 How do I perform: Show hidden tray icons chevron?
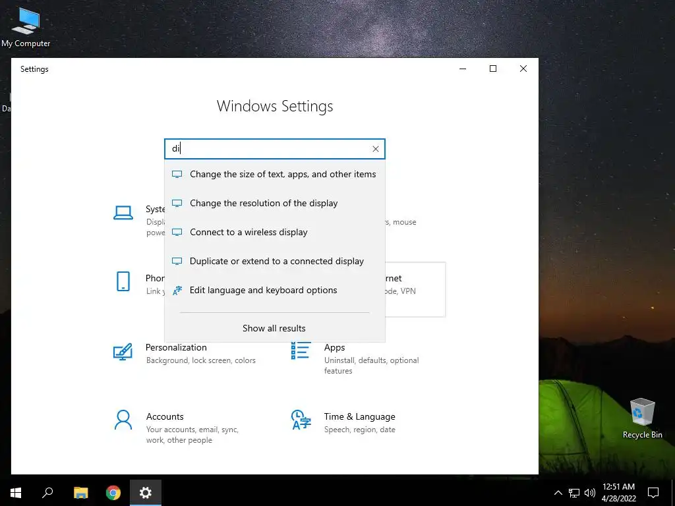tap(558, 493)
